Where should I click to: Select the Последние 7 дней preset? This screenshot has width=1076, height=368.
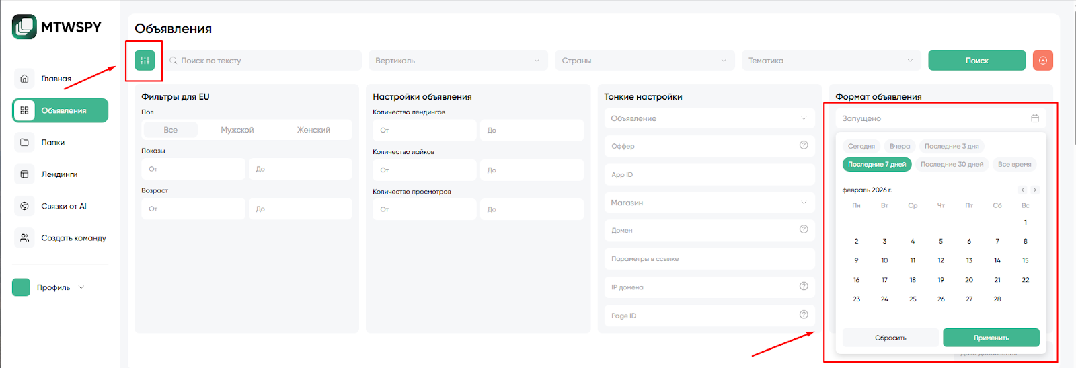point(877,164)
